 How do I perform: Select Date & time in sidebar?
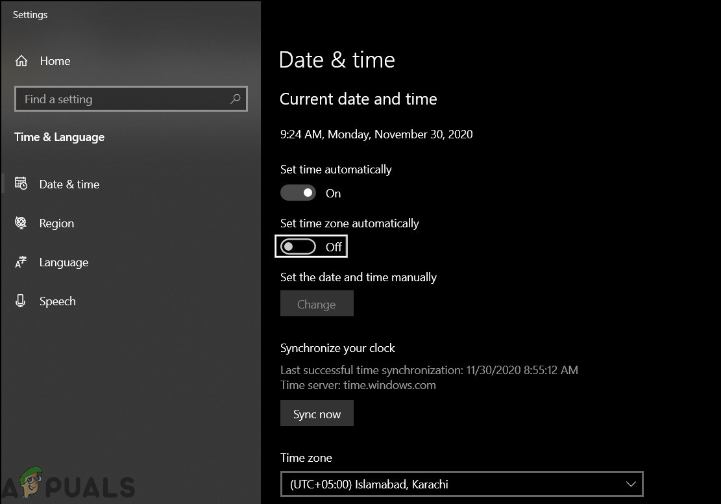point(69,184)
